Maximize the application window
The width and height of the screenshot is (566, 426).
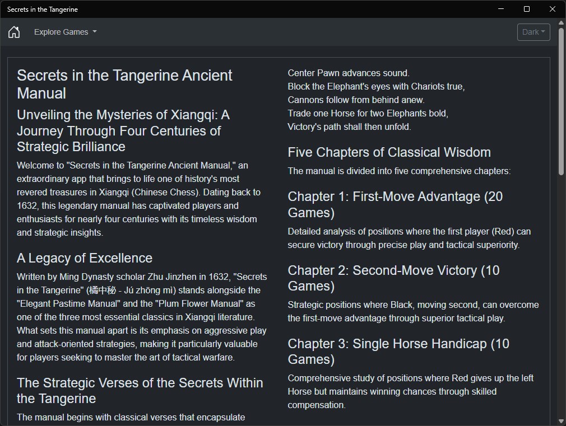click(527, 9)
